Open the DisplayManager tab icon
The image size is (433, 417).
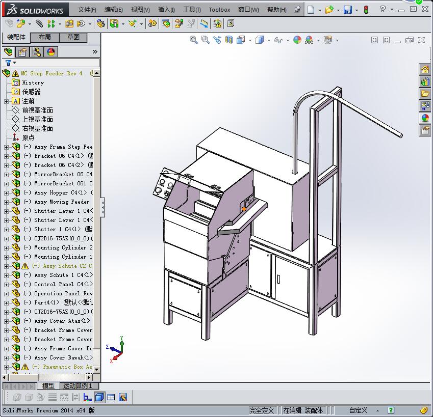(51, 52)
